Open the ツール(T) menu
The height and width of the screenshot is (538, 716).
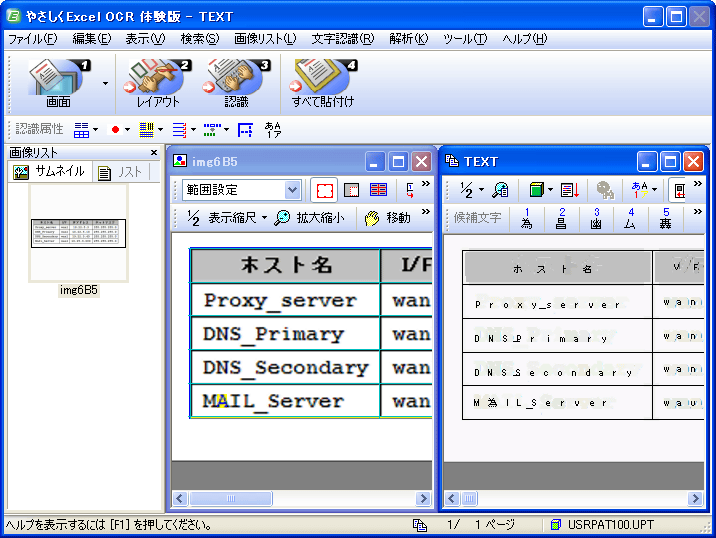click(465, 39)
